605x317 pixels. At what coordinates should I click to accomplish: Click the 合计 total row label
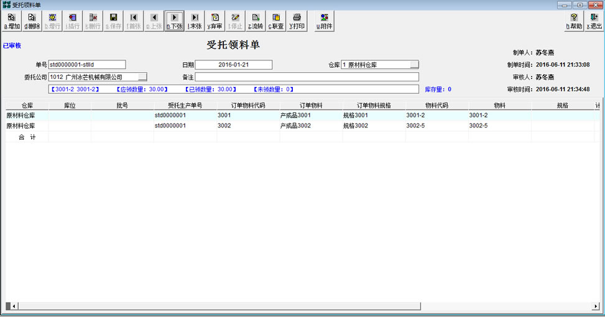point(27,137)
